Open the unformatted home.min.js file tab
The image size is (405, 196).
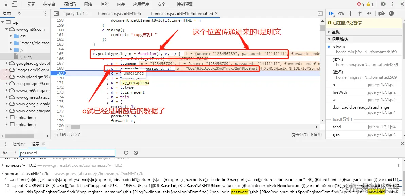click(x=120, y=14)
